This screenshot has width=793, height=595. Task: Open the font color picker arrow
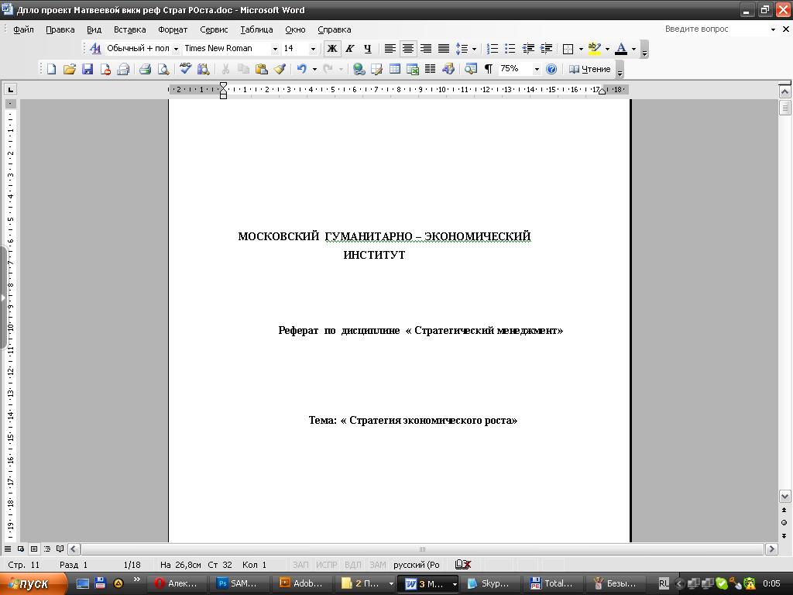[x=633, y=49]
